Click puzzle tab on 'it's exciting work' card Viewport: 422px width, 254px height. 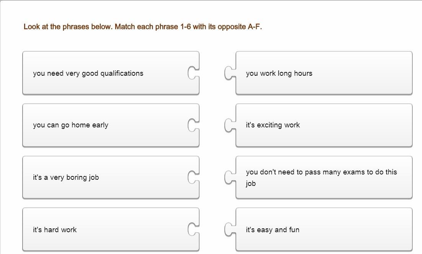point(230,125)
